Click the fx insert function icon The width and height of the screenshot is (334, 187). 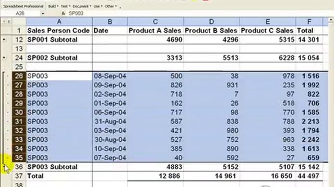pyautogui.click(x=63, y=14)
